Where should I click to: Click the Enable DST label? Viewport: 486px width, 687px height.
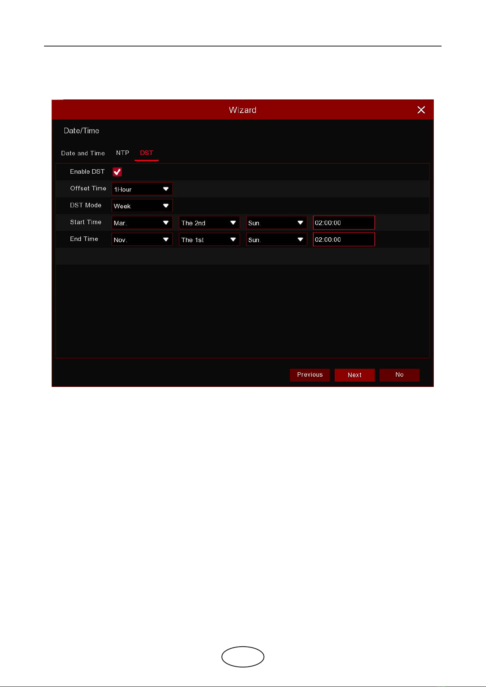click(x=87, y=172)
